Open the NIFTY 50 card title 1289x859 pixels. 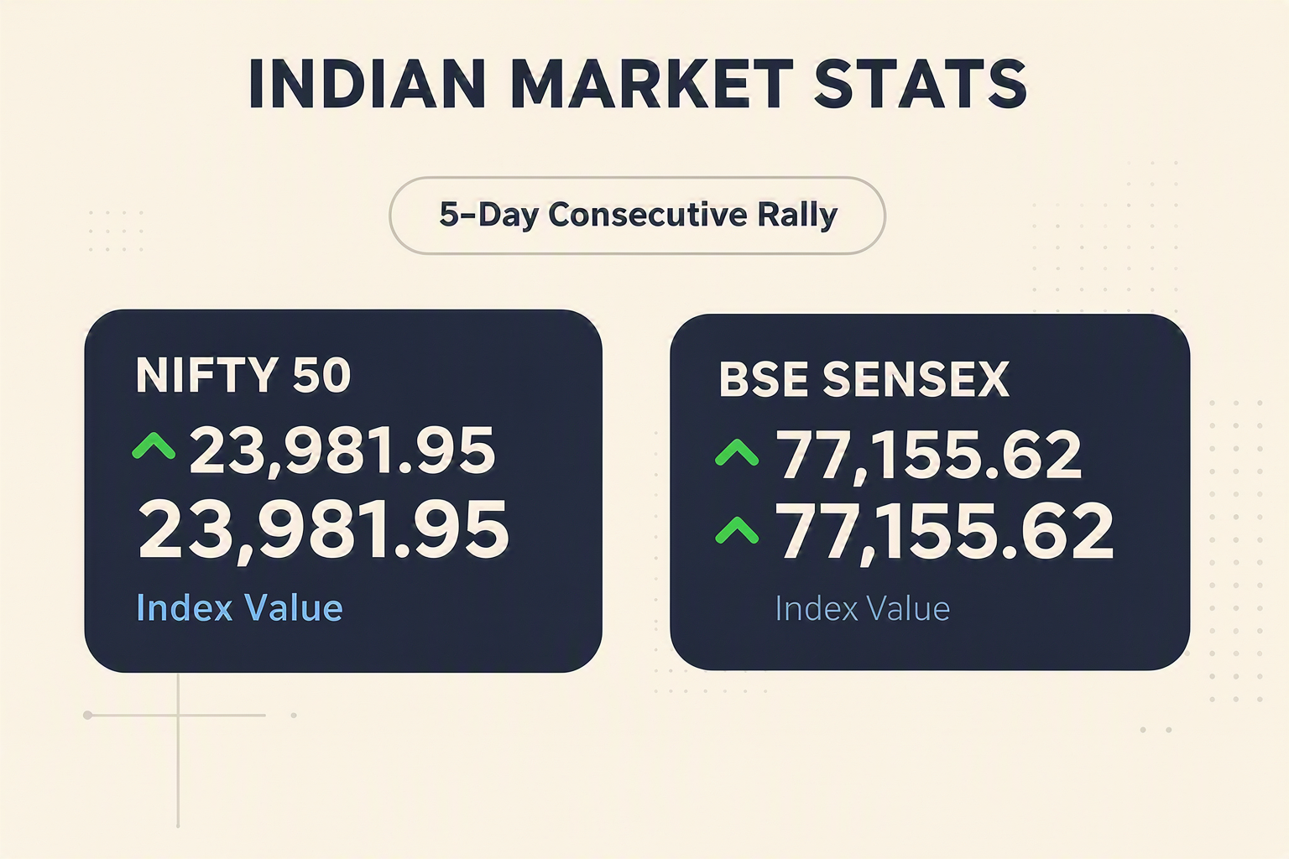point(243,375)
